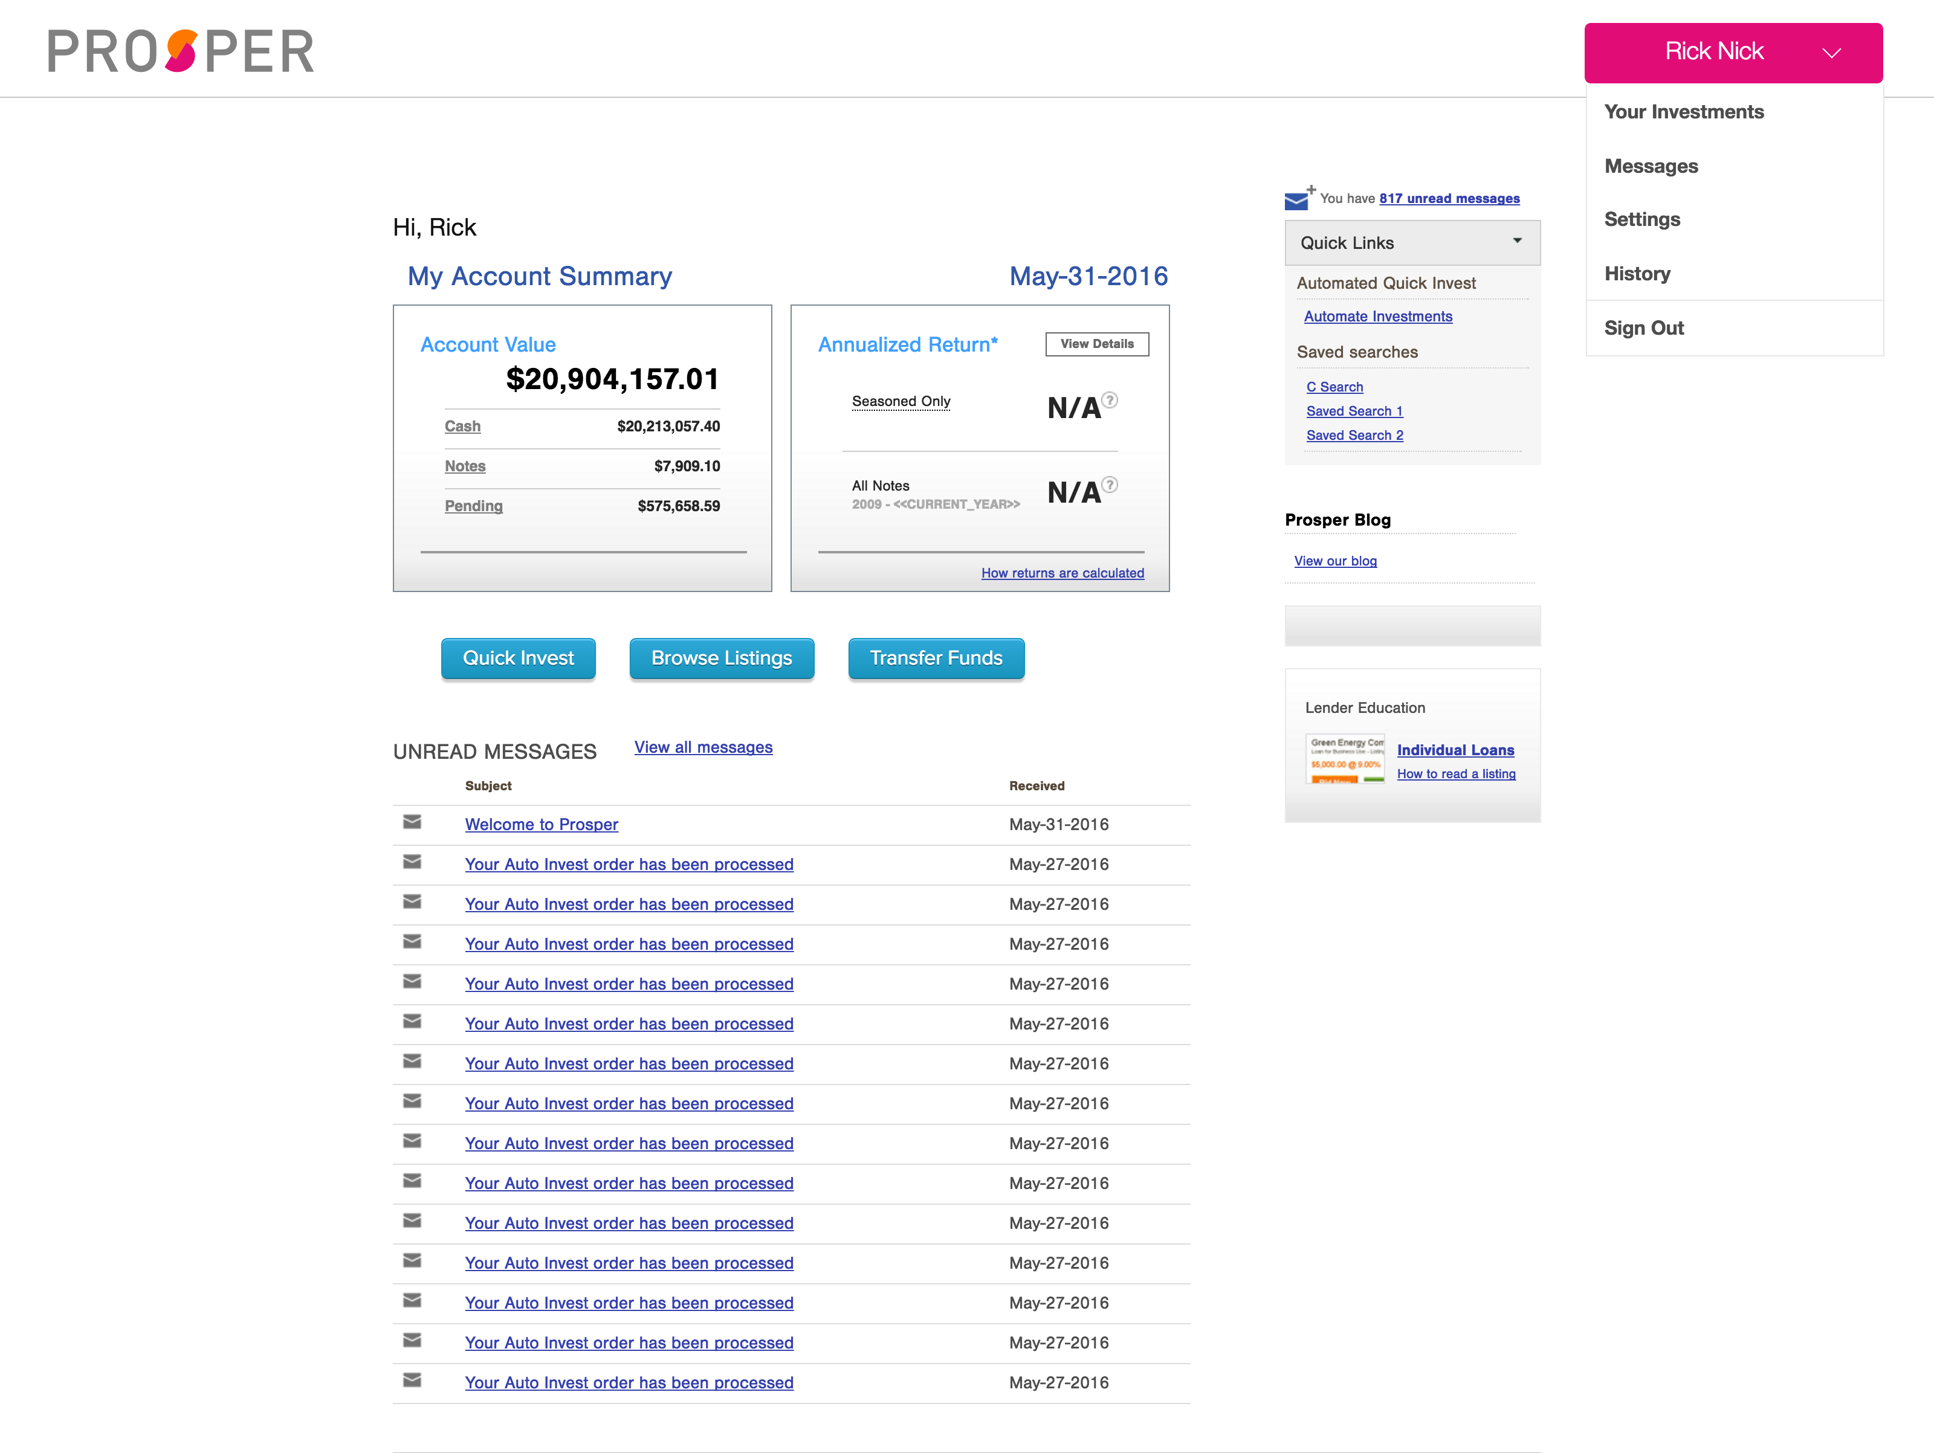
Task: Open the 817 unread messages link
Action: click(x=1449, y=198)
